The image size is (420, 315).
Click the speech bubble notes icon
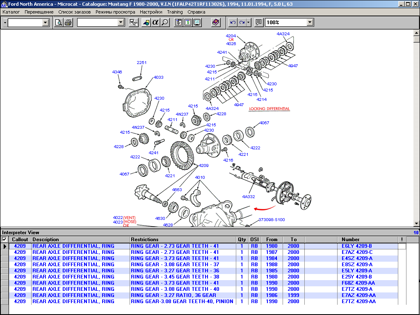[x=258, y=23]
